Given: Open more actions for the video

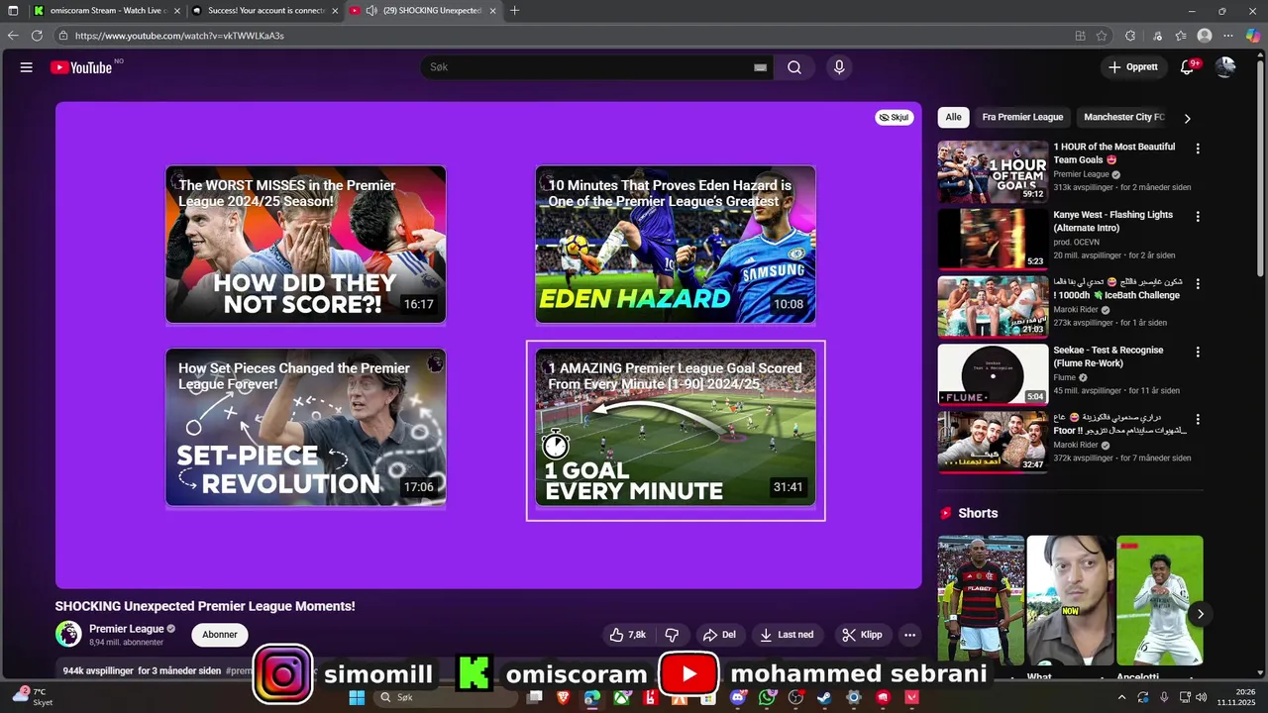Looking at the screenshot, I should coord(909,635).
